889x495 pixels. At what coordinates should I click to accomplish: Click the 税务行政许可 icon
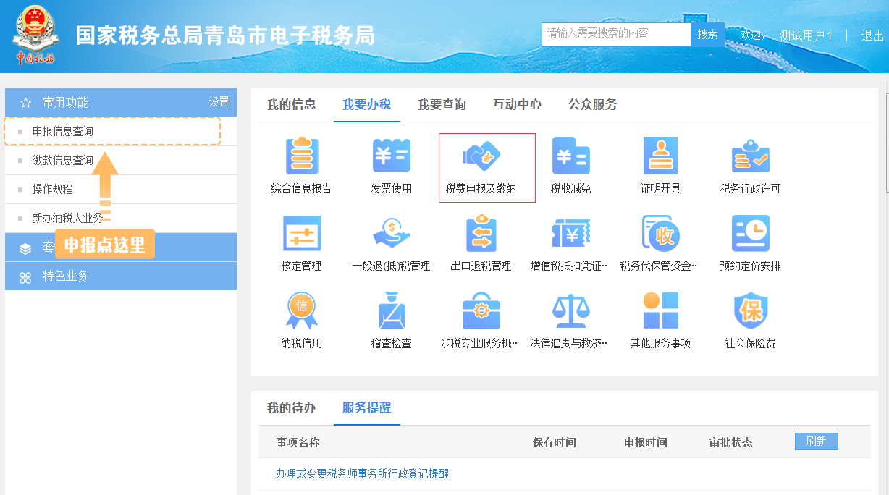click(x=750, y=156)
